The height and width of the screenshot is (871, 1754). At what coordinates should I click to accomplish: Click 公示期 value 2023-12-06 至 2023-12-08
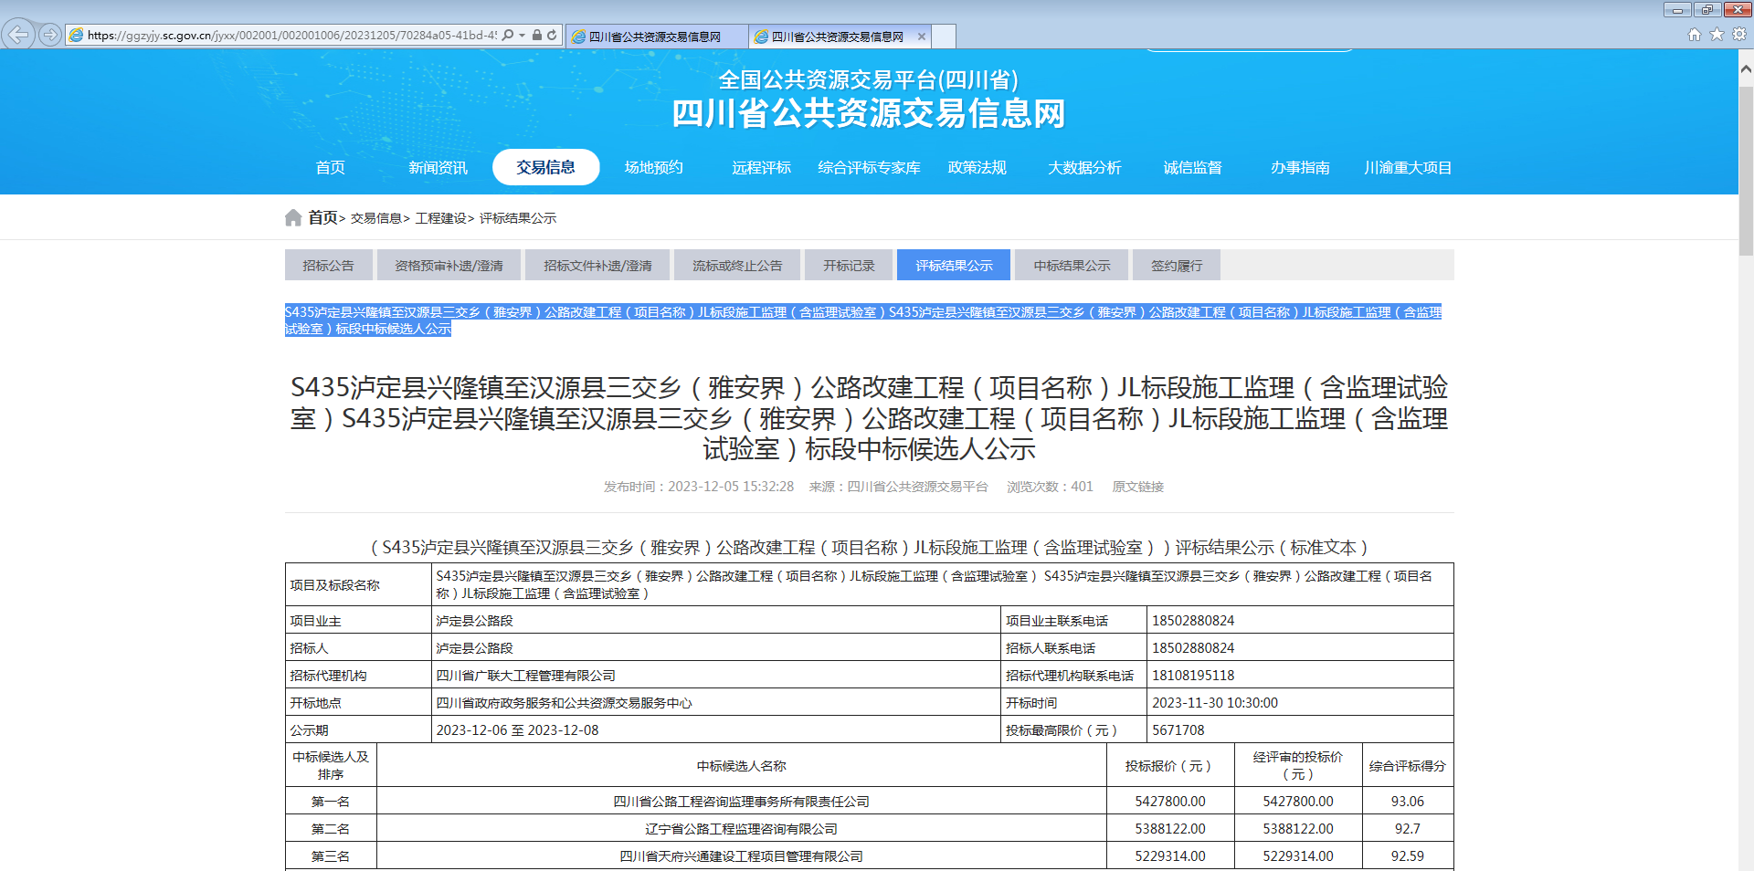click(517, 730)
